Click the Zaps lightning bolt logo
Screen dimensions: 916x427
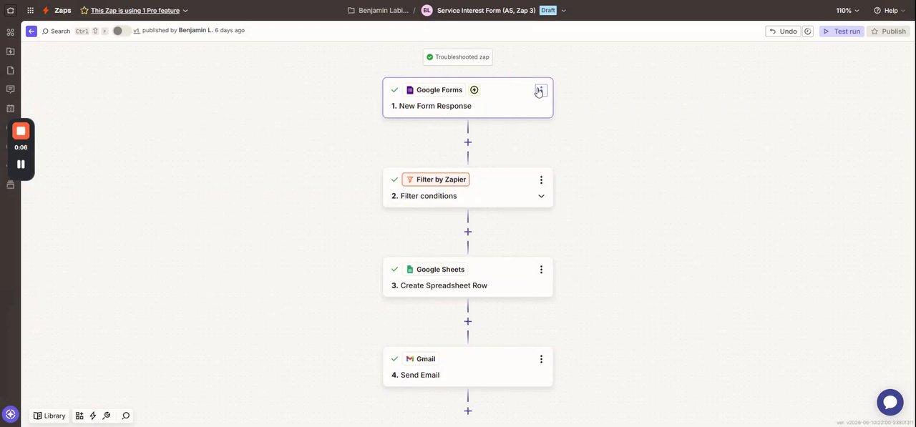46,11
